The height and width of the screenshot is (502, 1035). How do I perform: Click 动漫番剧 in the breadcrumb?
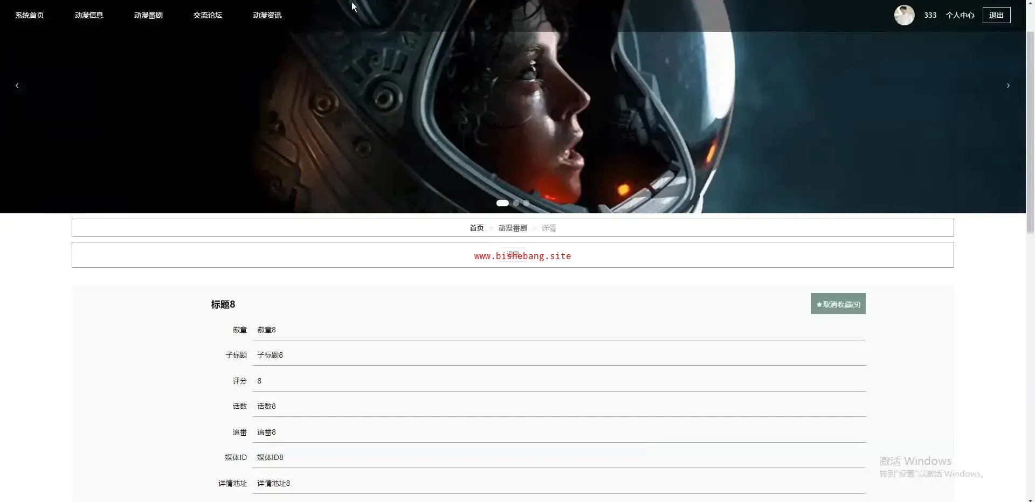tap(513, 228)
